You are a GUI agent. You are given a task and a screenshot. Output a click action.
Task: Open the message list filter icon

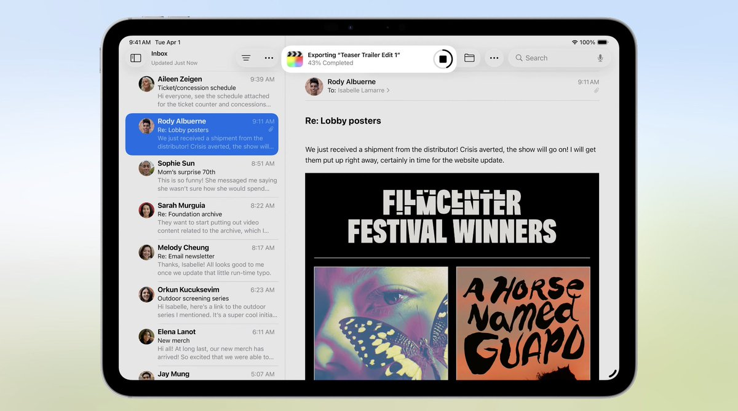[246, 58]
